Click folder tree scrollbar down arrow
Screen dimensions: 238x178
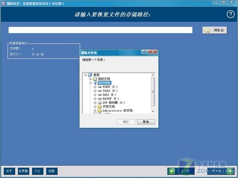pos(153,112)
